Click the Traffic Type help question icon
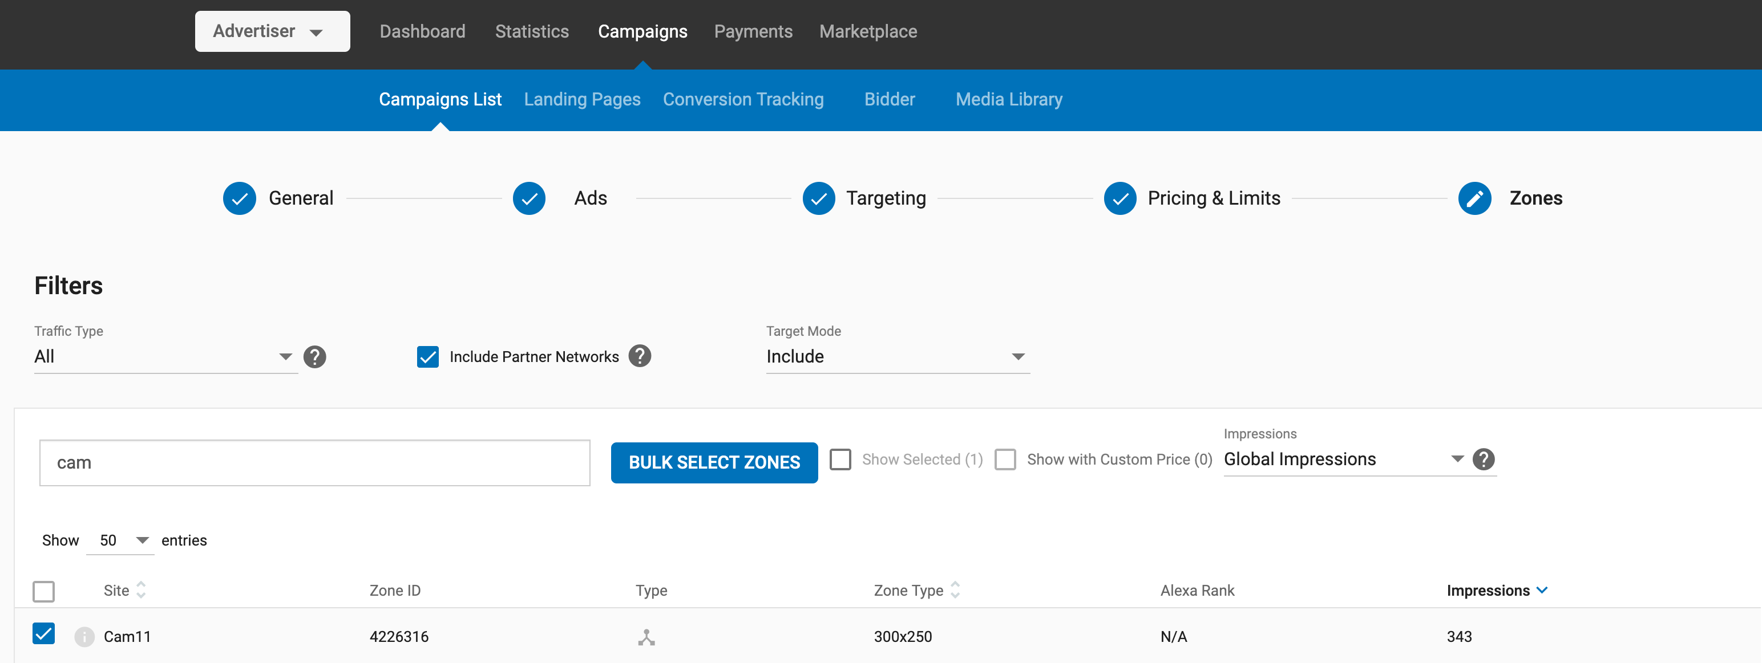 click(x=314, y=357)
